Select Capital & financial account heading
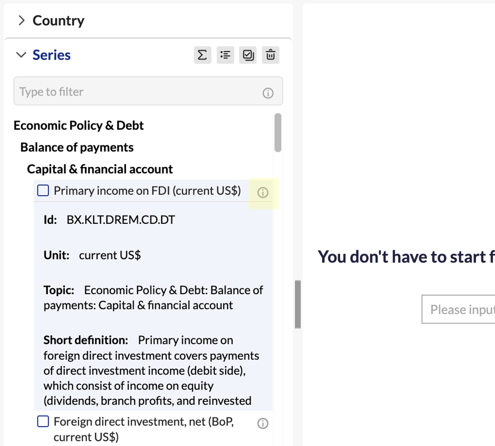This screenshot has height=446, width=495. coord(100,169)
